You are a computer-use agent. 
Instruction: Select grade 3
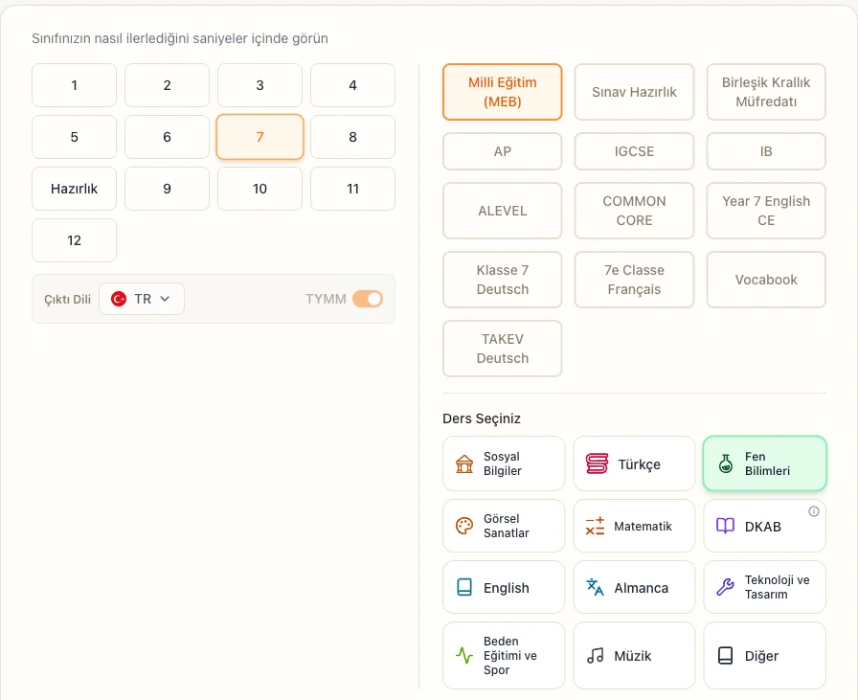[260, 85]
